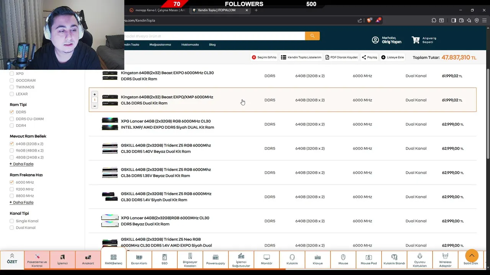490x275 pixels.
Task: Open the Anakart category
Action: 88,260
